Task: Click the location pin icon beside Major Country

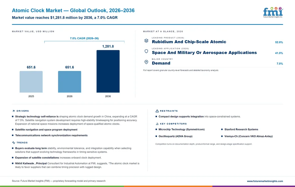Action: (146, 62)
